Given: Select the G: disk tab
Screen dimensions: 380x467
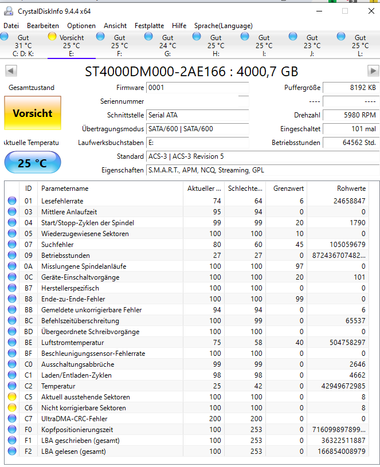Looking at the screenshot, I should (168, 46).
